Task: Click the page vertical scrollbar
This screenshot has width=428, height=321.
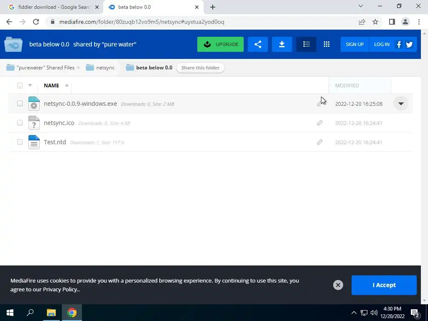Action: tap(424, 166)
